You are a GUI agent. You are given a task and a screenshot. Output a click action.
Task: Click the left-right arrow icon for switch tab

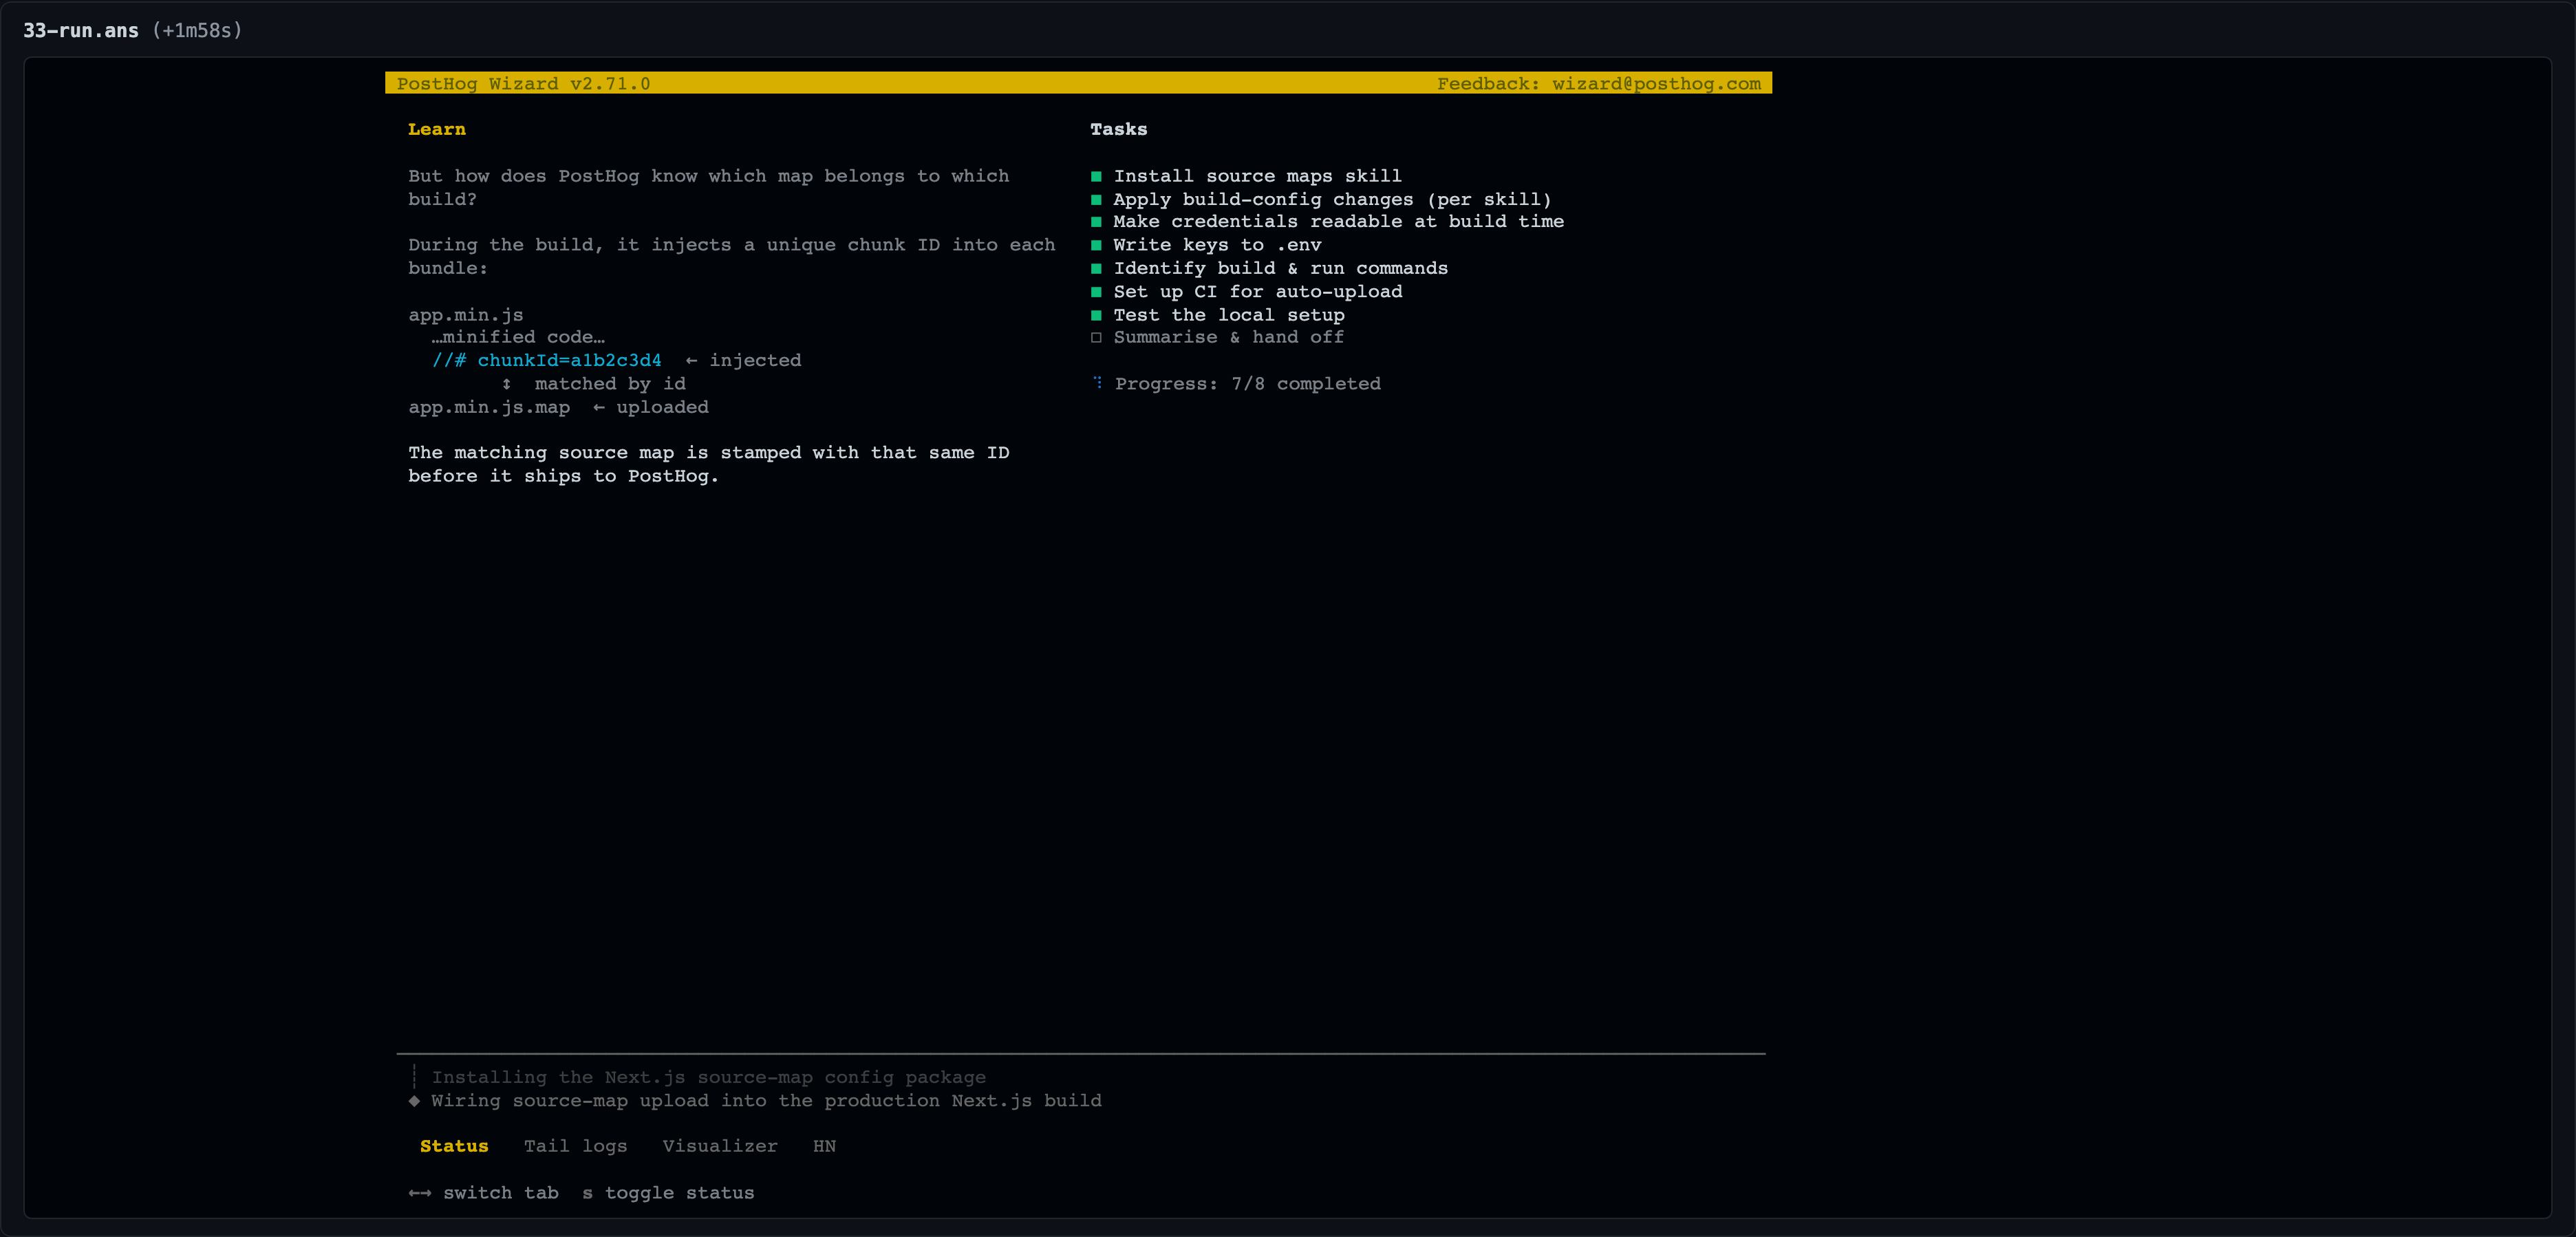point(420,1193)
